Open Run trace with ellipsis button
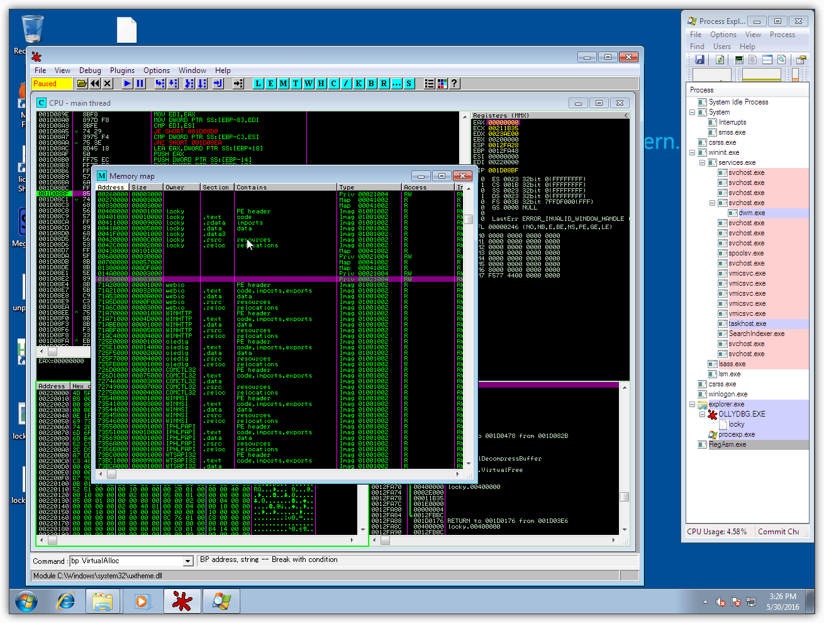The width and height of the screenshot is (824, 623). [397, 83]
